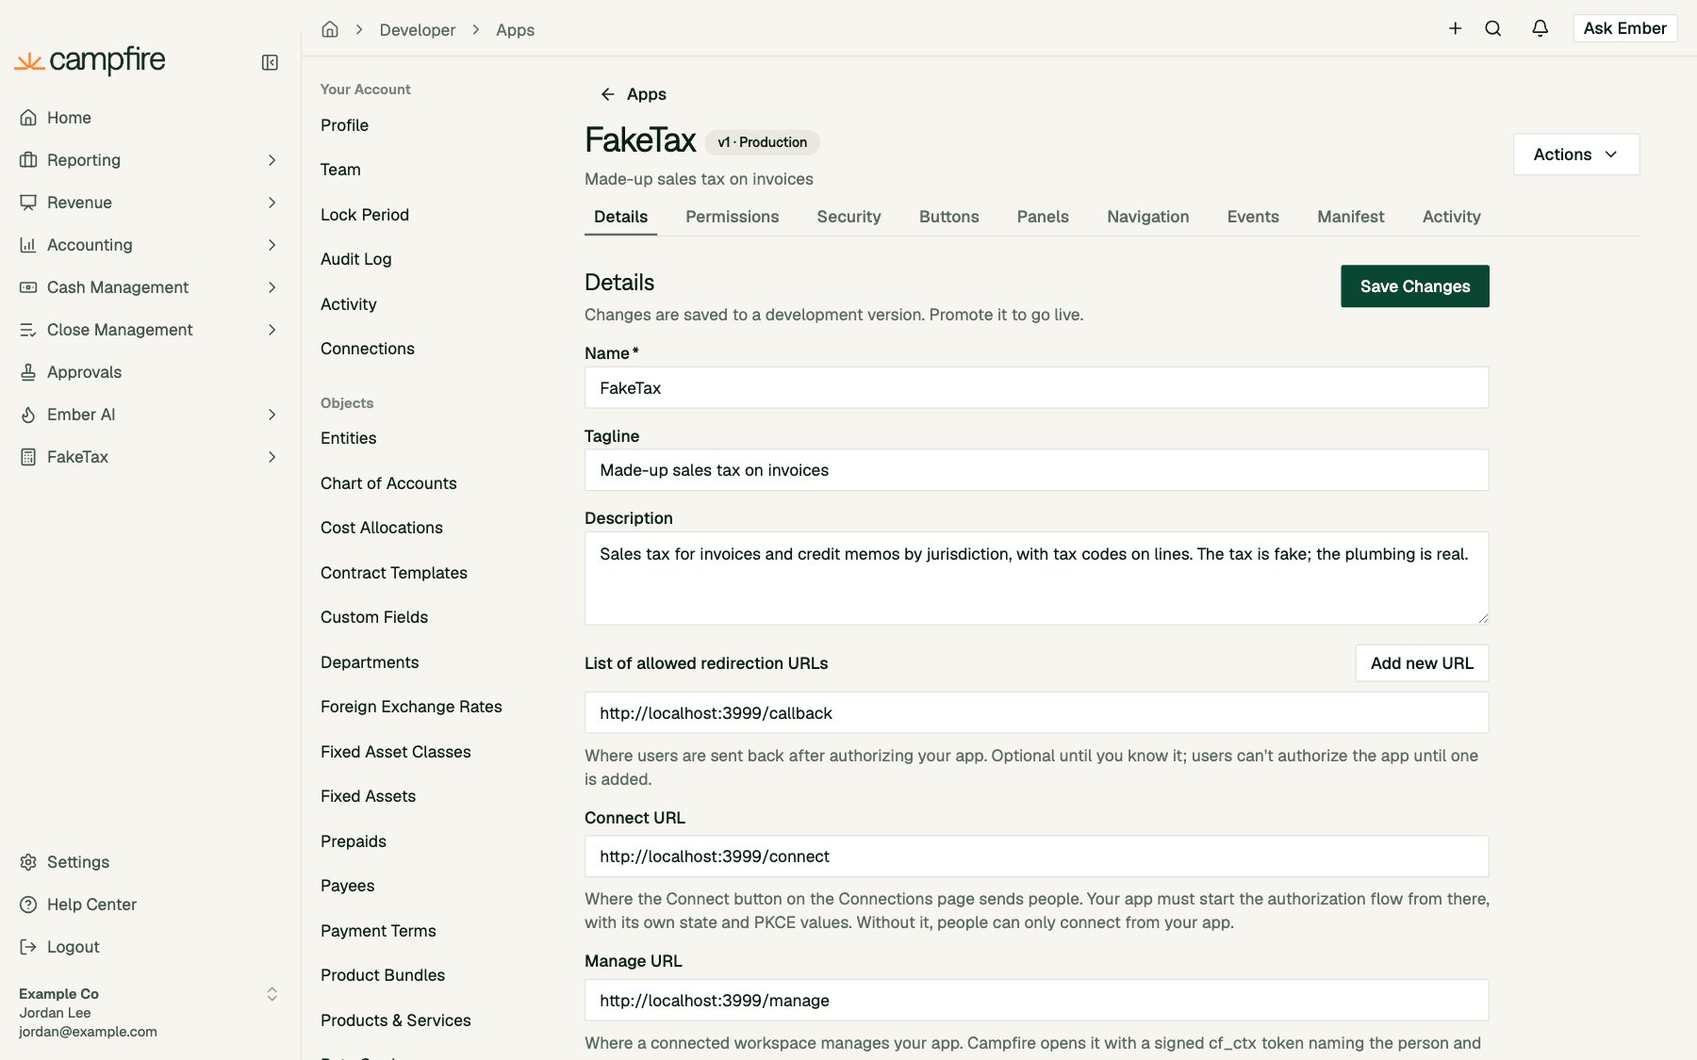Go back using the arrow beside Apps
Image resolution: width=1697 pixels, height=1060 pixels.
click(607, 94)
